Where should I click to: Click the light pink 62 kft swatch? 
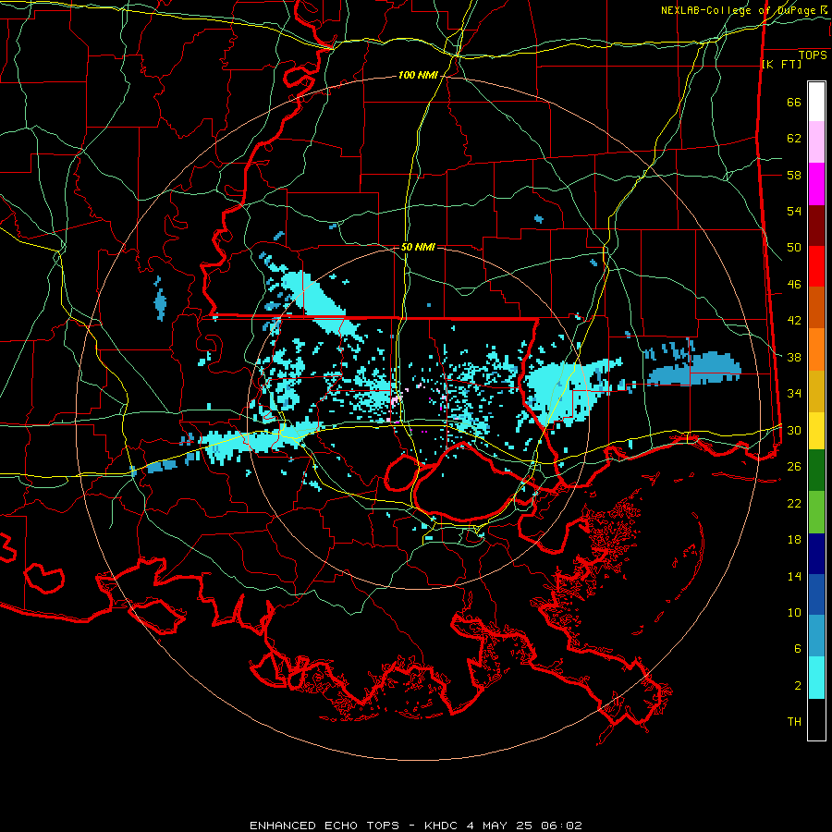pos(816,142)
